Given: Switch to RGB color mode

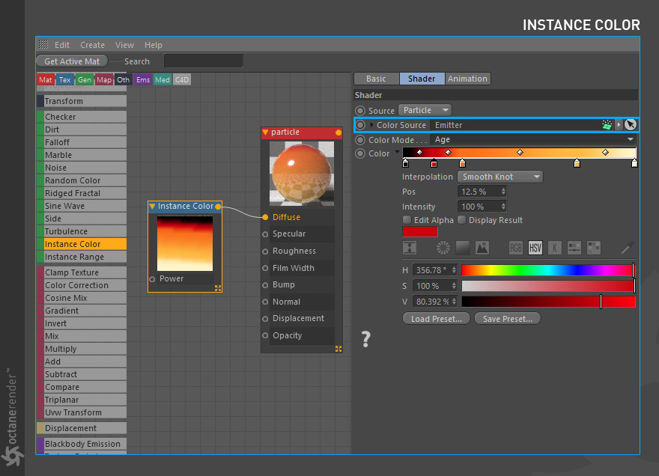Looking at the screenshot, I should pyautogui.click(x=516, y=246).
